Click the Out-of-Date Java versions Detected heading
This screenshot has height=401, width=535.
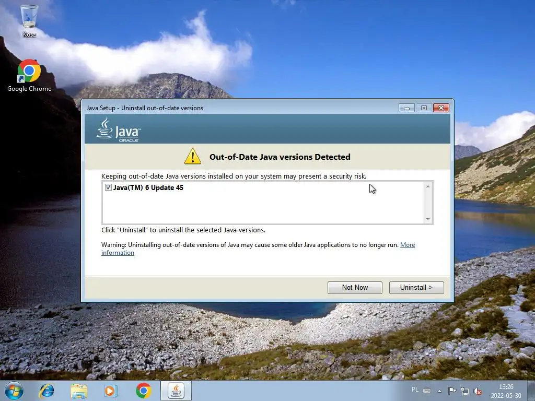280,157
